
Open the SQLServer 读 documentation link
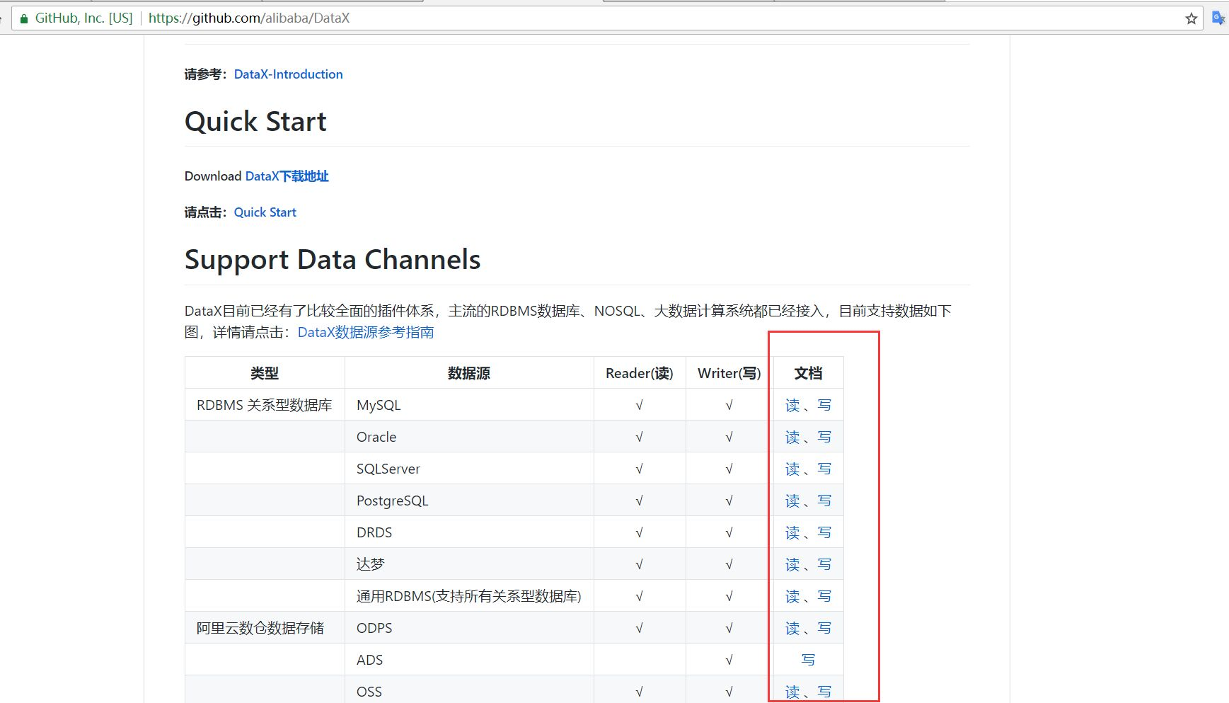[791, 469]
